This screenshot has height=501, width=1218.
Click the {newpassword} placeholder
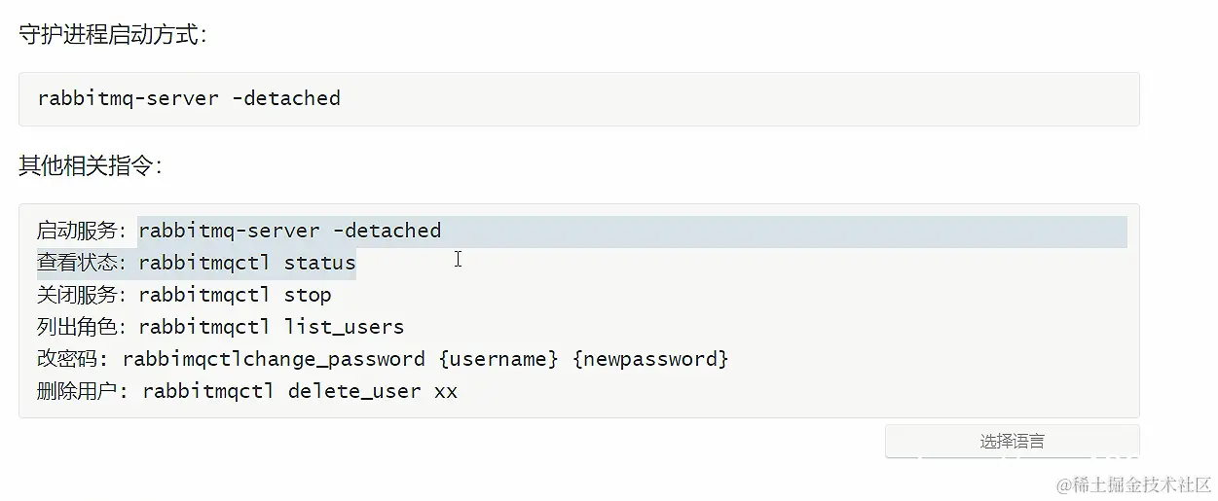pos(650,359)
